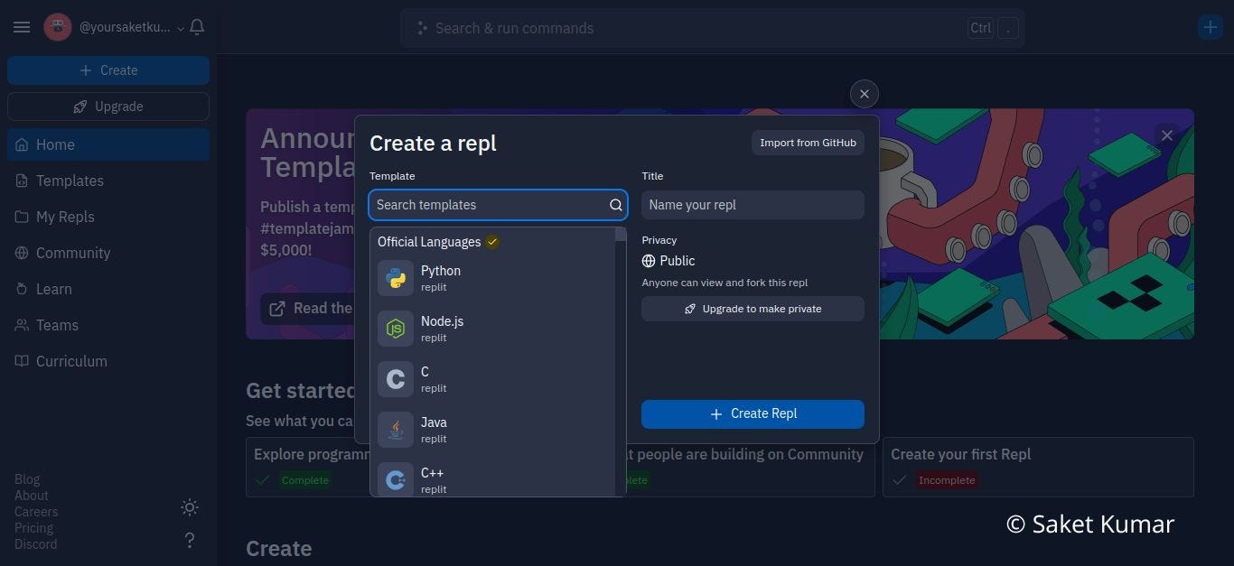
Task: Click the Name your repl field
Action: pyautogui.click(x=753, y=205)
